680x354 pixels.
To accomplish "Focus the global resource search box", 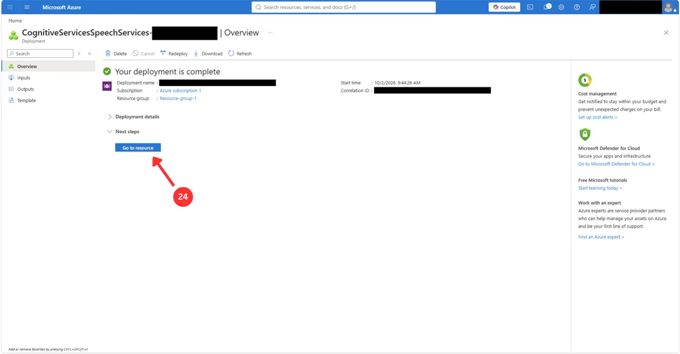I will [x=344, y=7].
